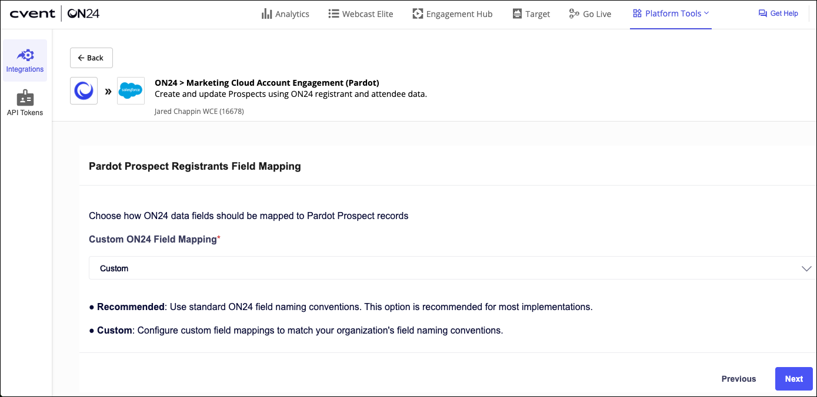Image resolution: width=817 pixels, height=397 pixels.
Task: Click 'Create and update Prospects' description text
Action: click(291, 94)
